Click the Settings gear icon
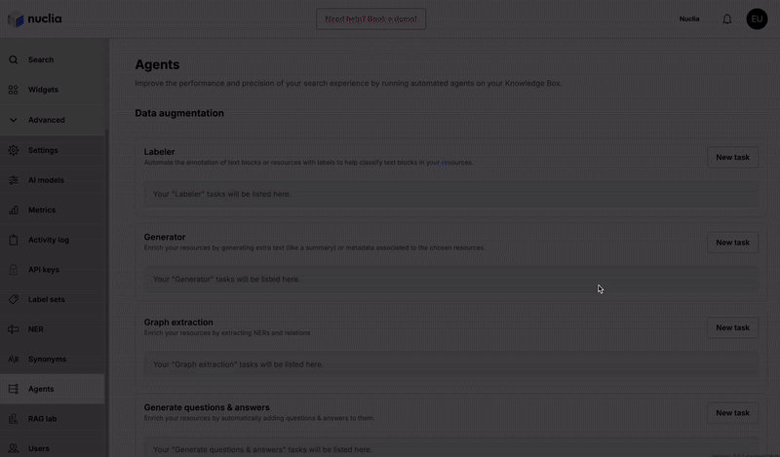Image resolution: width=780 pixels, height=457 pixels. (14, 150)
